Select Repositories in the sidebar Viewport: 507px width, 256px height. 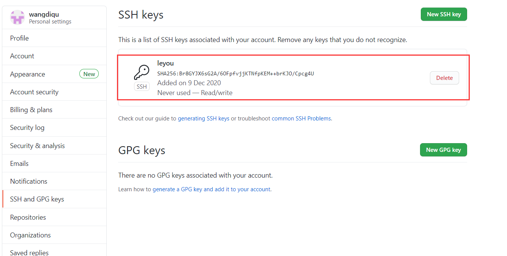coord(28,217)
